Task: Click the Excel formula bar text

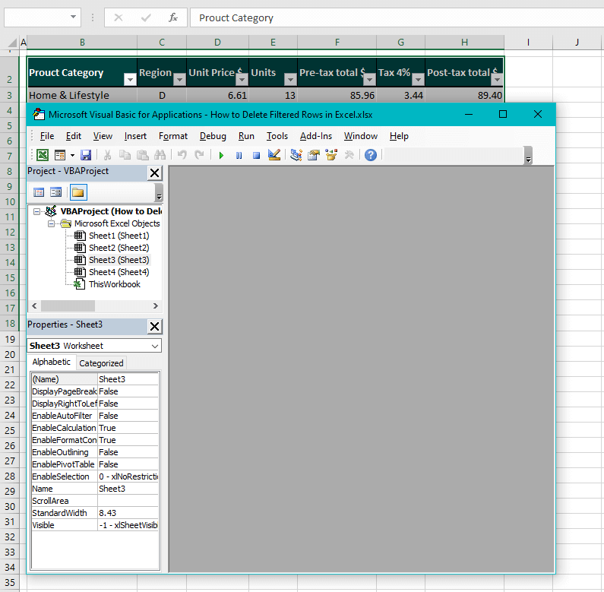Action: [236, 18]
